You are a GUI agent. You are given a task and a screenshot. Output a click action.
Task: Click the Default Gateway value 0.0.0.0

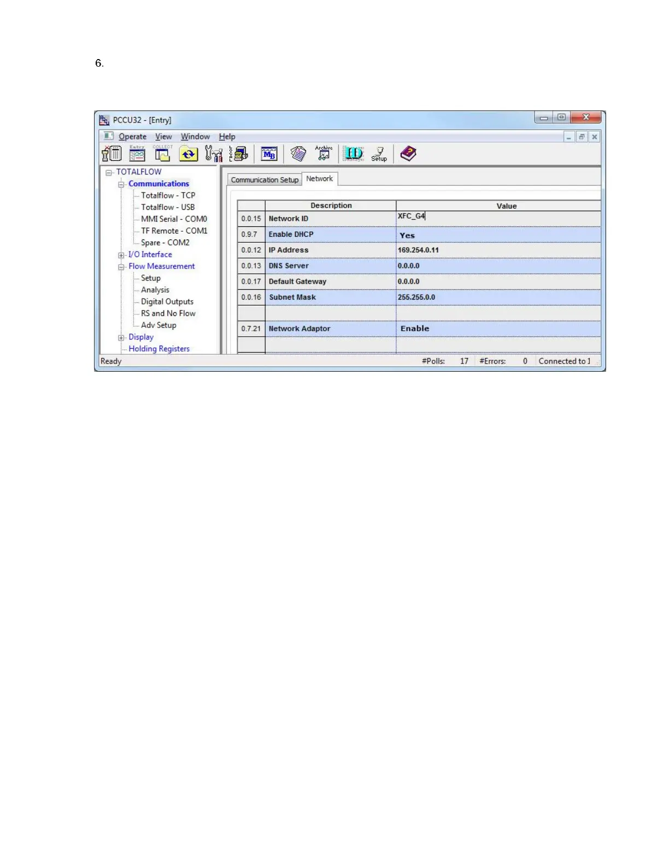pos(498,282)
